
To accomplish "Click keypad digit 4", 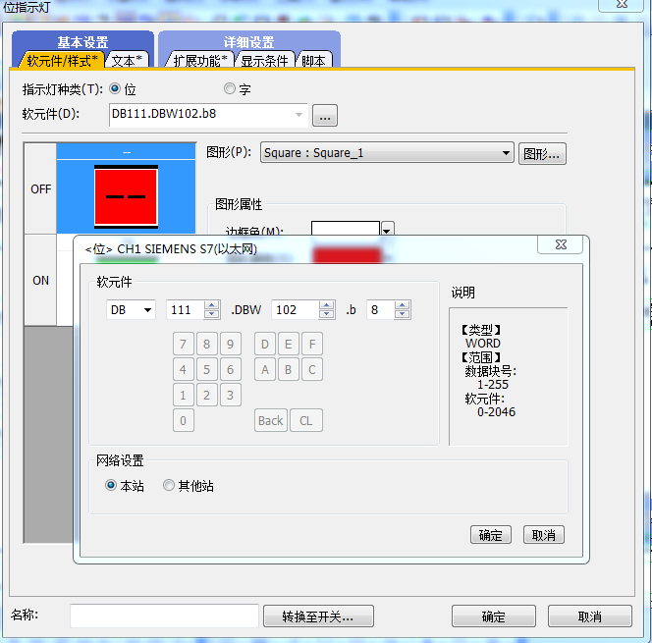I will (184, 369).
